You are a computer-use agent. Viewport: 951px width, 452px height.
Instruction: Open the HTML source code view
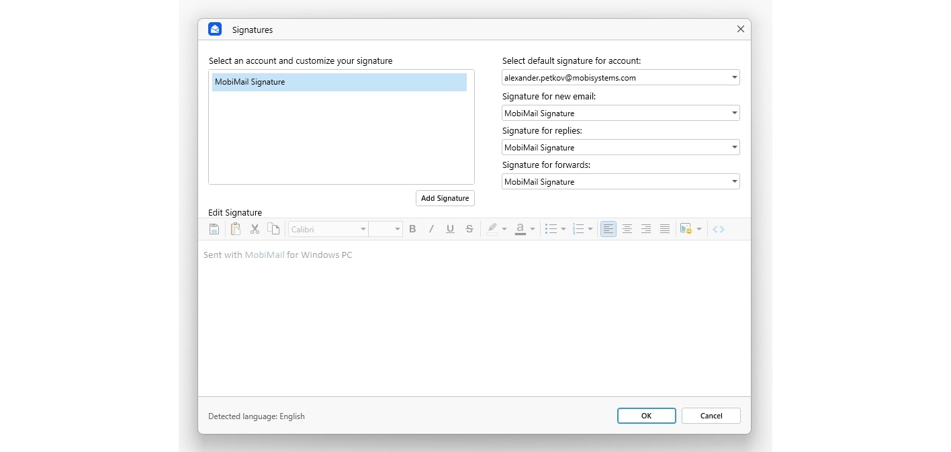719,229
